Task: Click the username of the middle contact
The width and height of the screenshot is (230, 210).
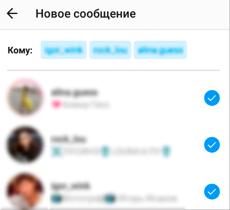Action: 68,139
